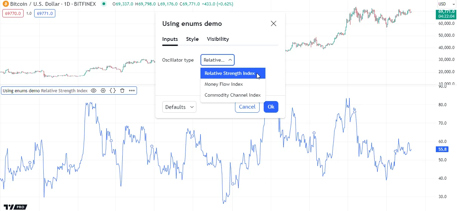
Task: Click the TradingView Pro logo
Action: [15, 207]
